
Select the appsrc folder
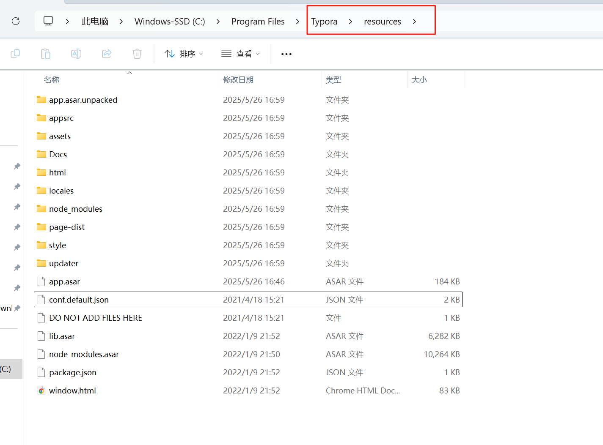point(248,118)
